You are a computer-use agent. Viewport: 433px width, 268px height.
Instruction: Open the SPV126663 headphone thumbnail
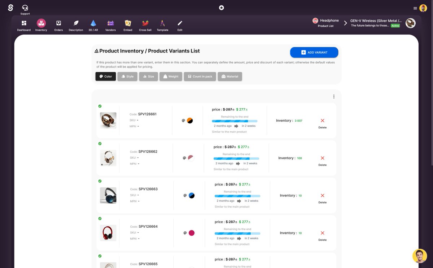(108, 195)
